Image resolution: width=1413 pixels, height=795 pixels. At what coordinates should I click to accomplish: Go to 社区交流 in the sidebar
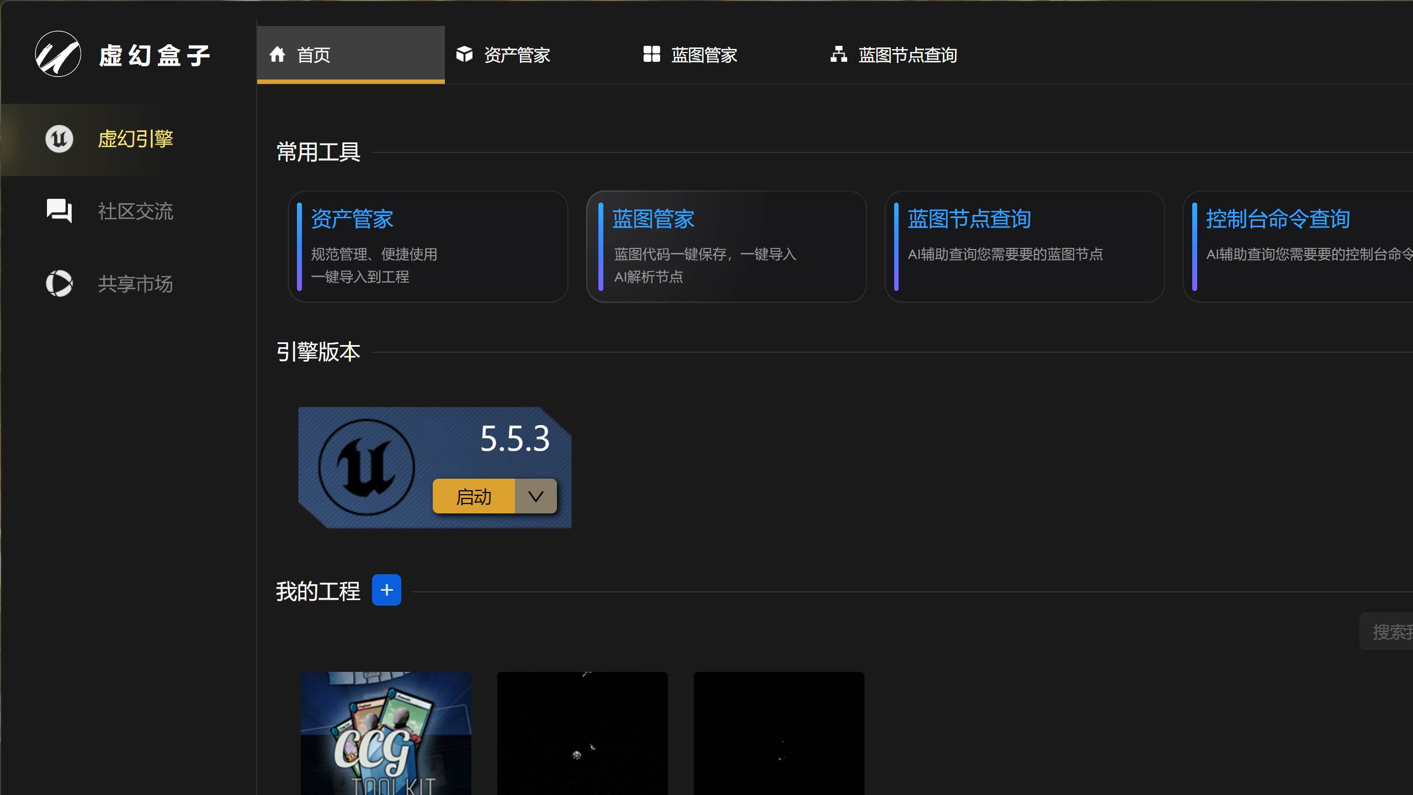tap(129, 211)
